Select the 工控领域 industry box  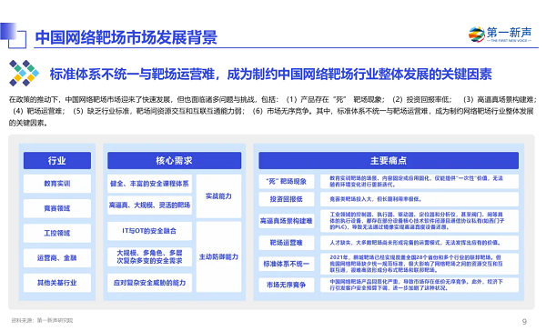(57, 233)
